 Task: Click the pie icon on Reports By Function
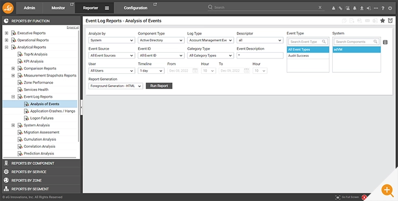(6, 21)
